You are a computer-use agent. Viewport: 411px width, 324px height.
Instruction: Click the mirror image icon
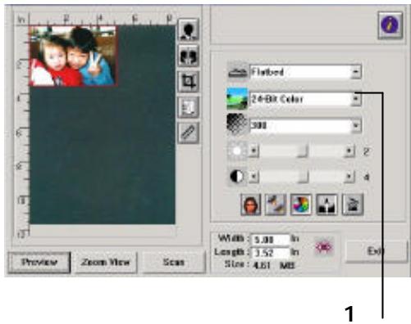(x=188, y=56)
